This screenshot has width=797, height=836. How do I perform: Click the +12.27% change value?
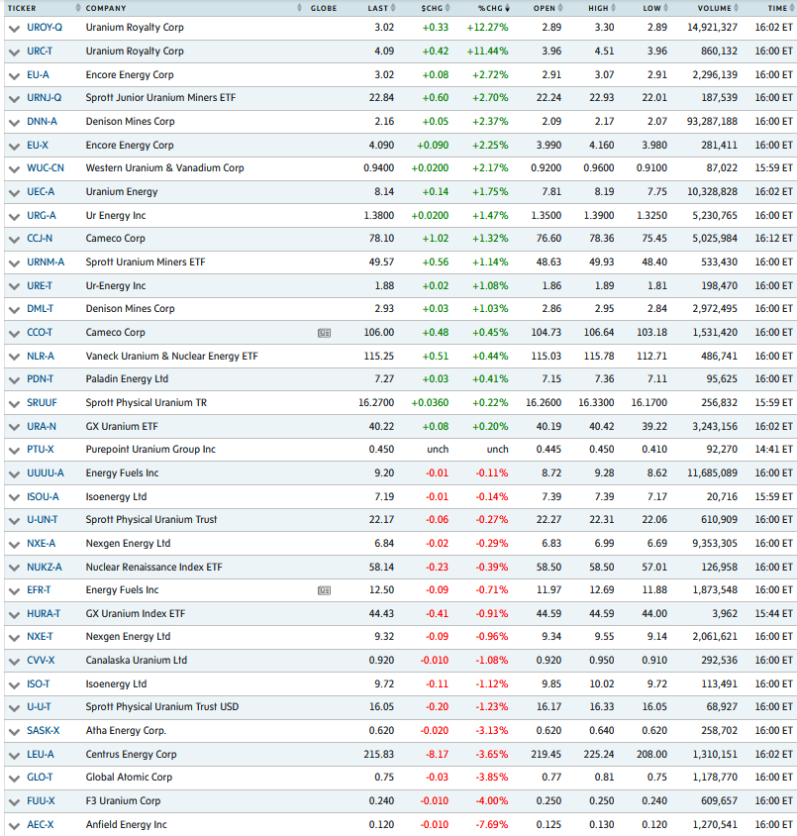pos(487,27)
